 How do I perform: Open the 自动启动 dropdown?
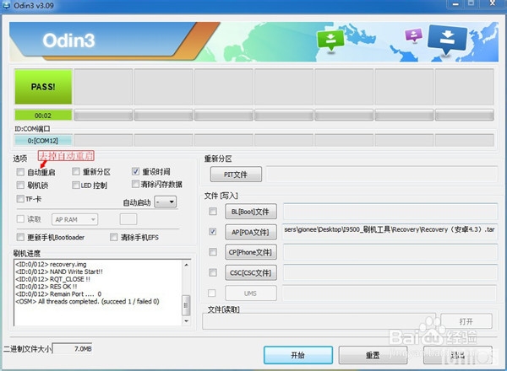166,202
